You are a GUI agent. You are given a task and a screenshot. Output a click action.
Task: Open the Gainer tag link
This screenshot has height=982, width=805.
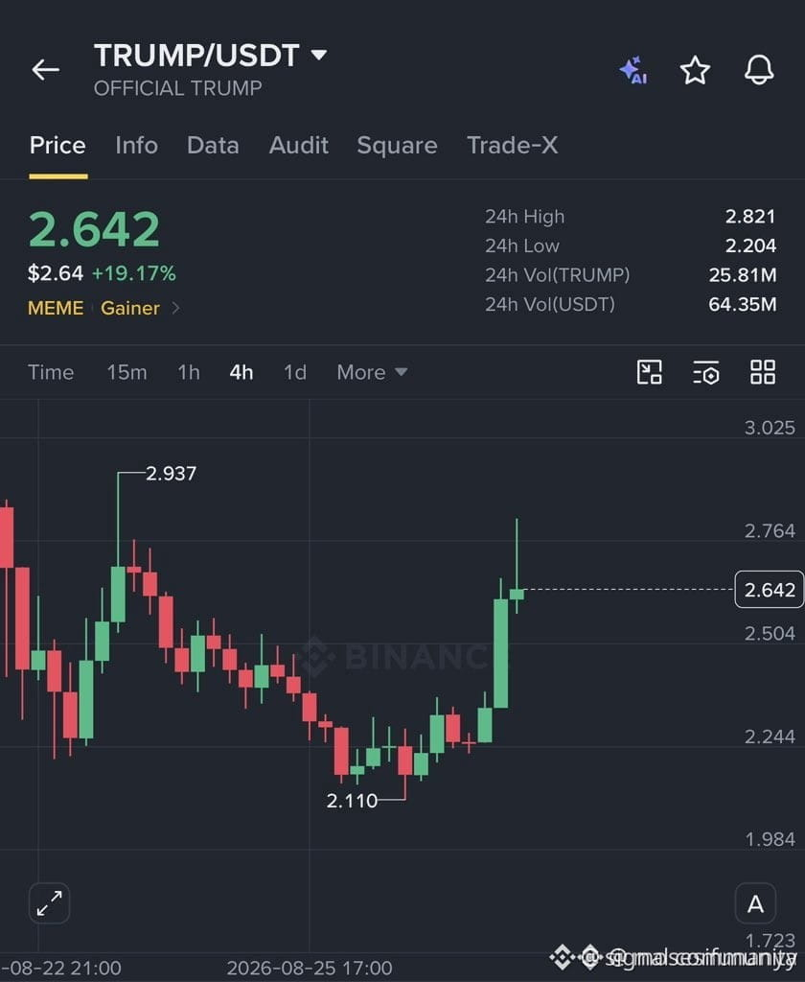pyautogui.click(x=130, y=308)
